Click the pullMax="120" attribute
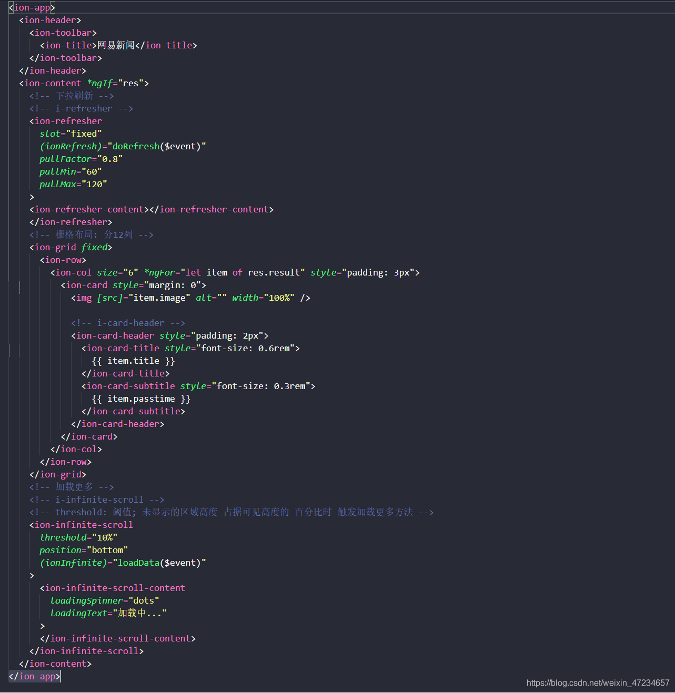 coord(73,184)
